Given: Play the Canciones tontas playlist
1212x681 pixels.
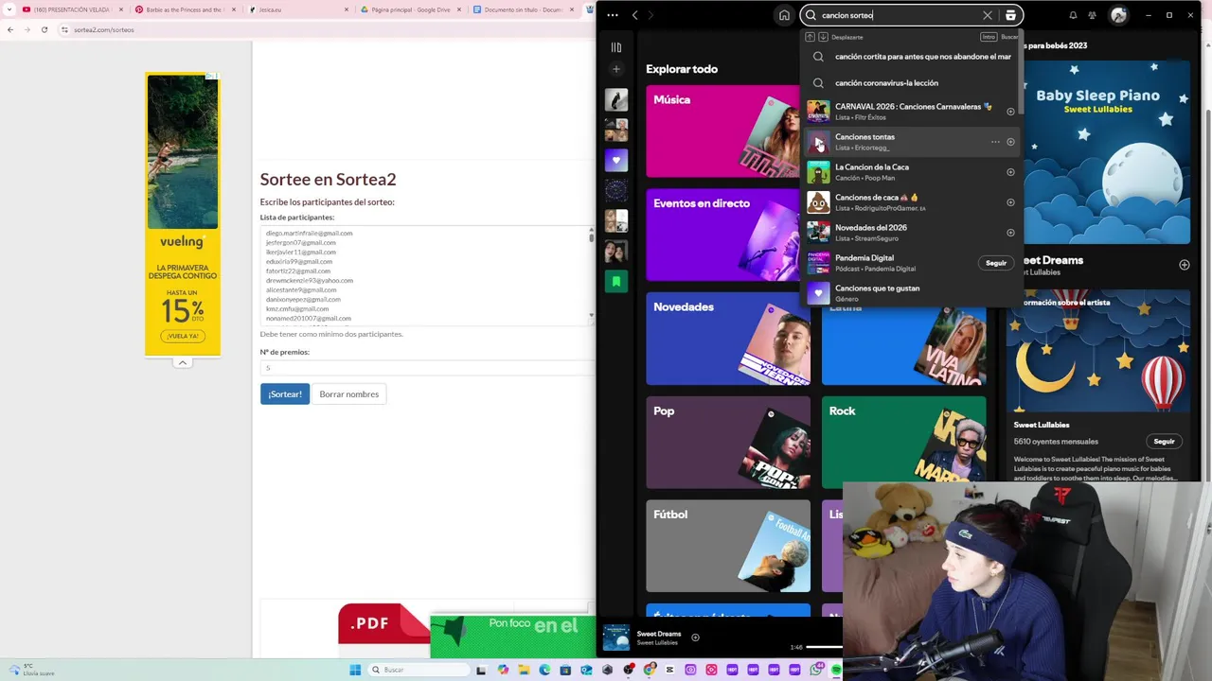Looking at the screenshot, I should pyautogui.click(x=819, y=142).
